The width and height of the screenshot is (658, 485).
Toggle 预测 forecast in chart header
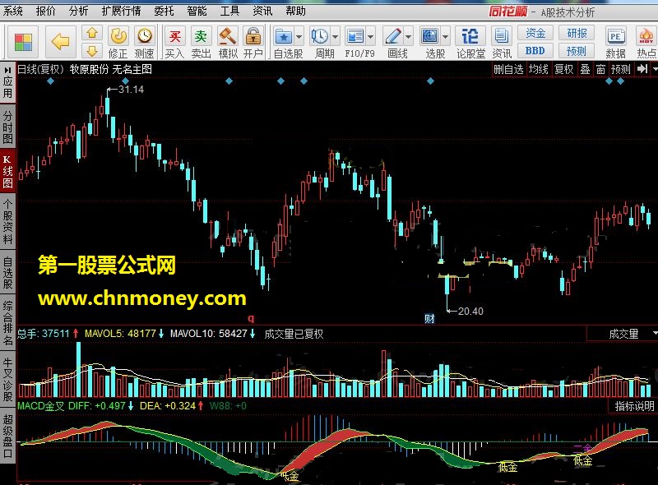[x=621, y=69]
